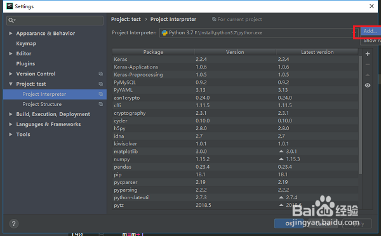Image resolution: width=381 pixels, height=236 pixels.
Task: Close the Settings dialog window
Action: (x=371, y=6)
